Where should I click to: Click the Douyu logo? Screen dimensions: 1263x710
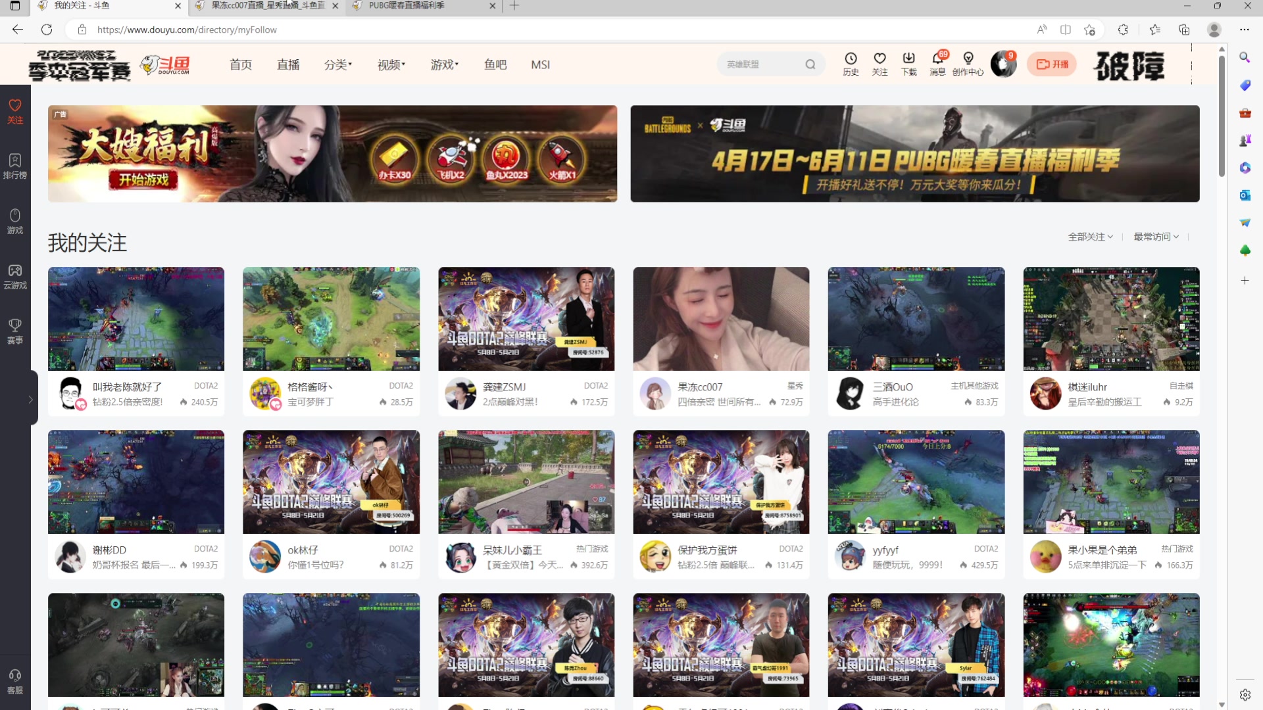(165, 65)
